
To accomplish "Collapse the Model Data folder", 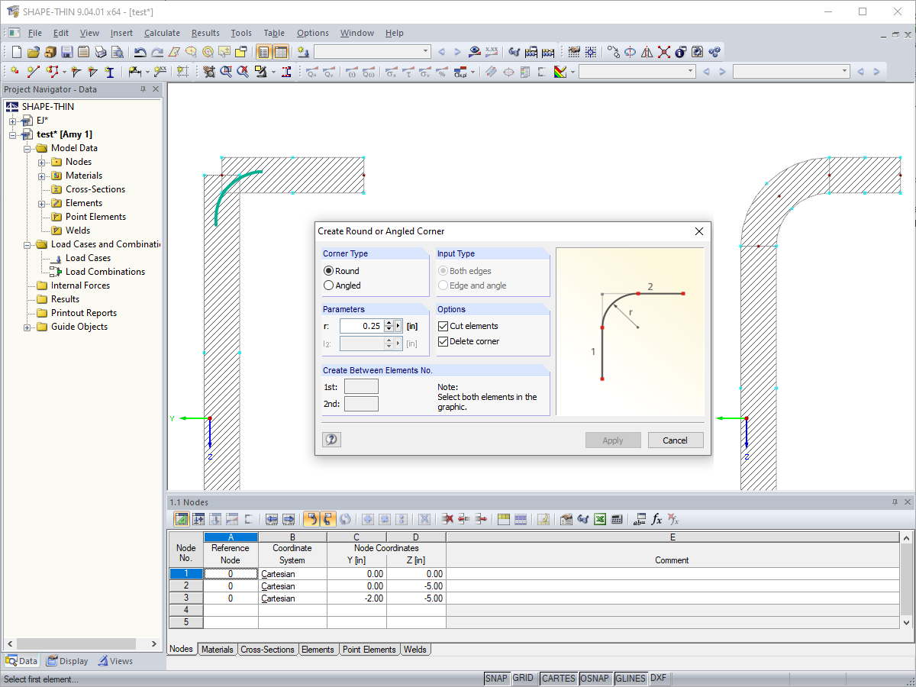I will pos(26,147).
